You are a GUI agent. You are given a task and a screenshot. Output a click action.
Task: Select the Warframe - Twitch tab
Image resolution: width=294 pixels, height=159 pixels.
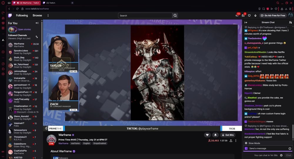tap(26, 3)
